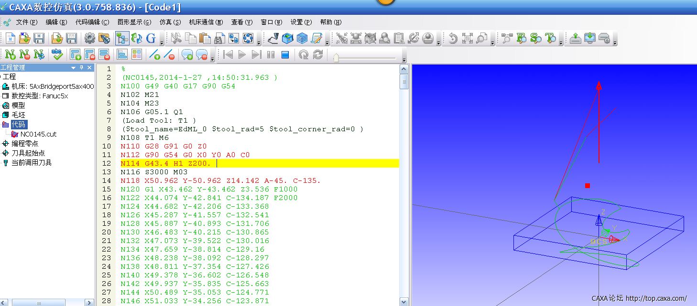Image resolution: width=697 pixels, height=306 pixels.
Task: Open the 帮助(H) menu
Action: (x=331, y=22)
